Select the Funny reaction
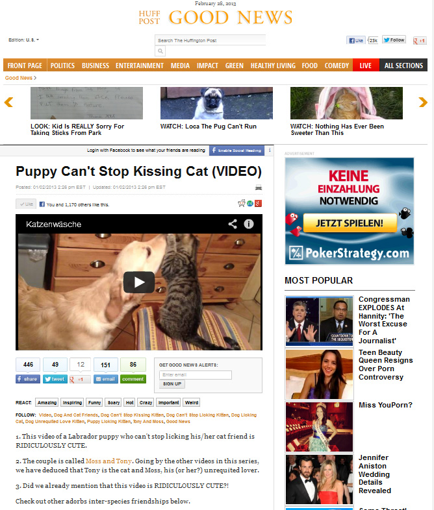This screenshot has width=434, height=510. tap(94, 403)
